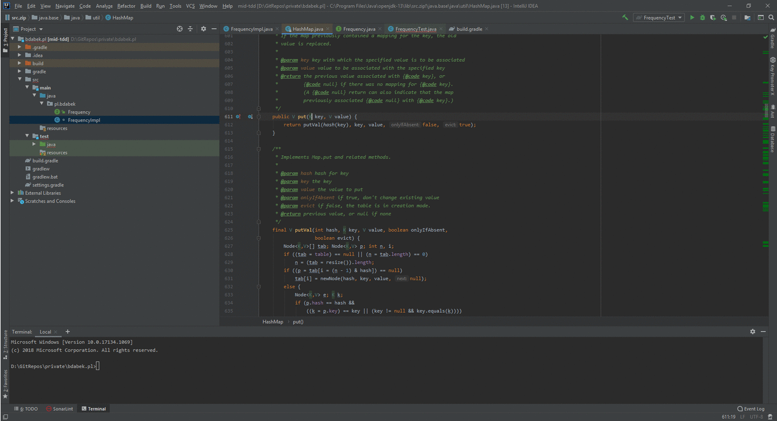Collapse the test folder arrow
The image size is (777, 421).
pyautogui.click(x=27, y=136)
